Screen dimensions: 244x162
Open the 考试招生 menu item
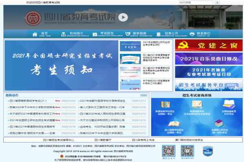click(110, 34)
